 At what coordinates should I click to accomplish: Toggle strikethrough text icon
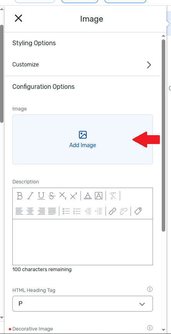click(52, 196)
